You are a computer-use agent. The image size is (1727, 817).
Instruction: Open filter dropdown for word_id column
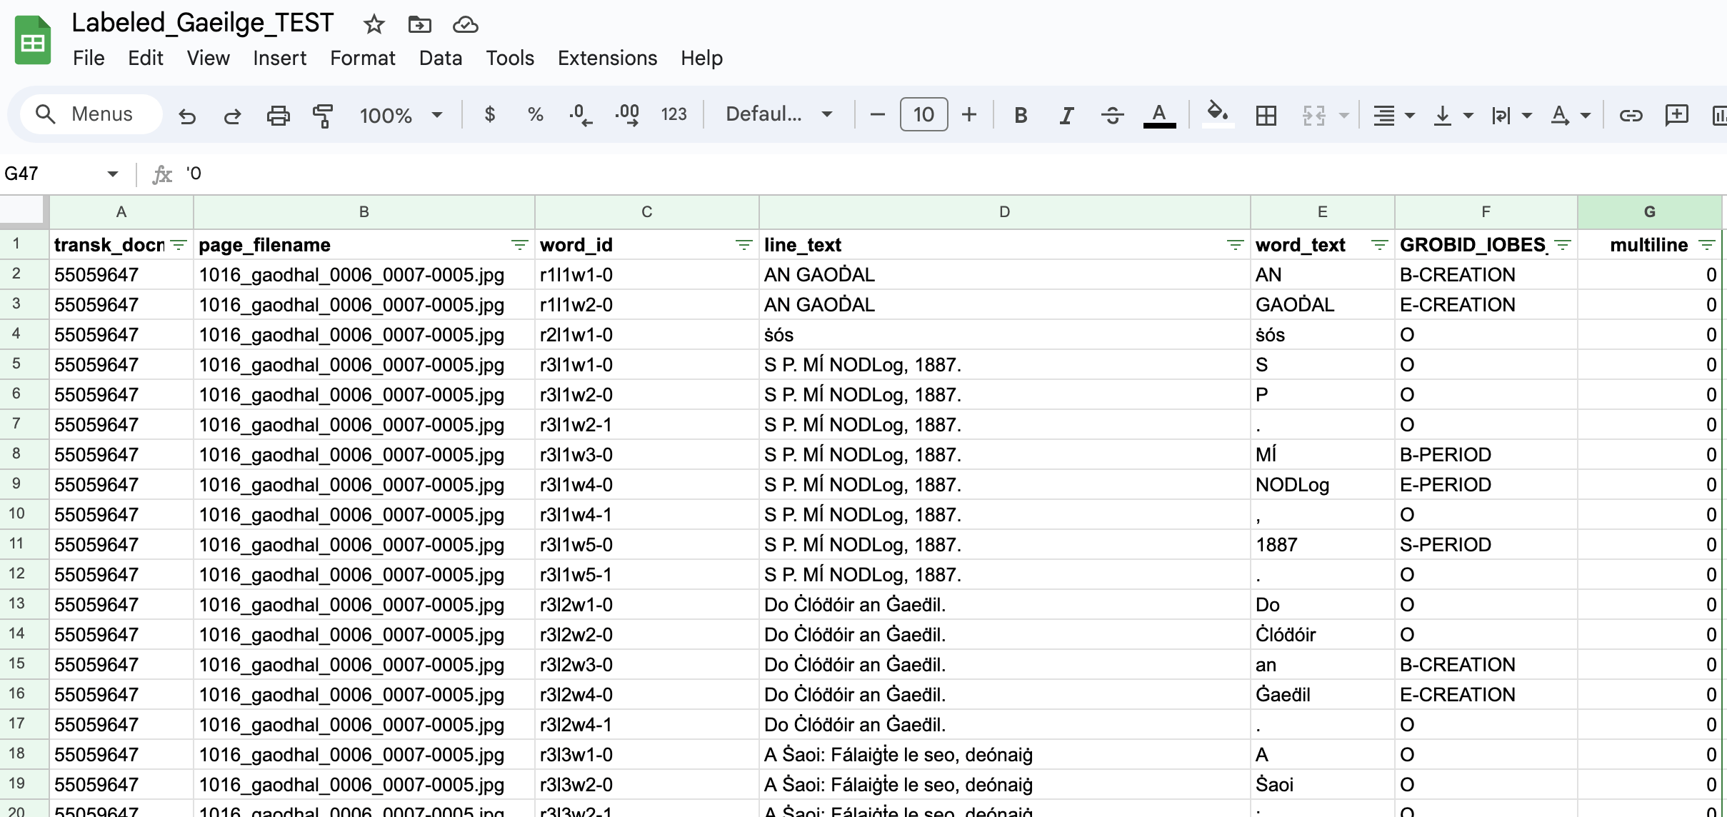click(744, 245)
